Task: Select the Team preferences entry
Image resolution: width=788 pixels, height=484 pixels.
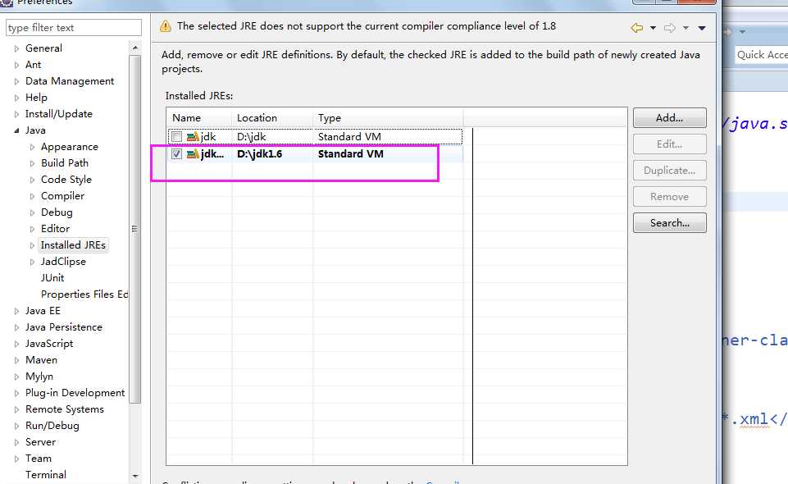Action: [x=39, y=459]
